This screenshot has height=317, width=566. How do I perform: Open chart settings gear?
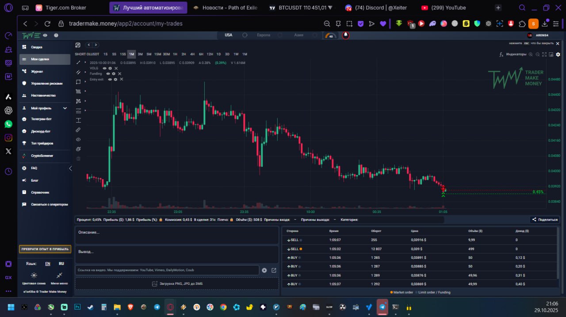click(x=558, y=54)
